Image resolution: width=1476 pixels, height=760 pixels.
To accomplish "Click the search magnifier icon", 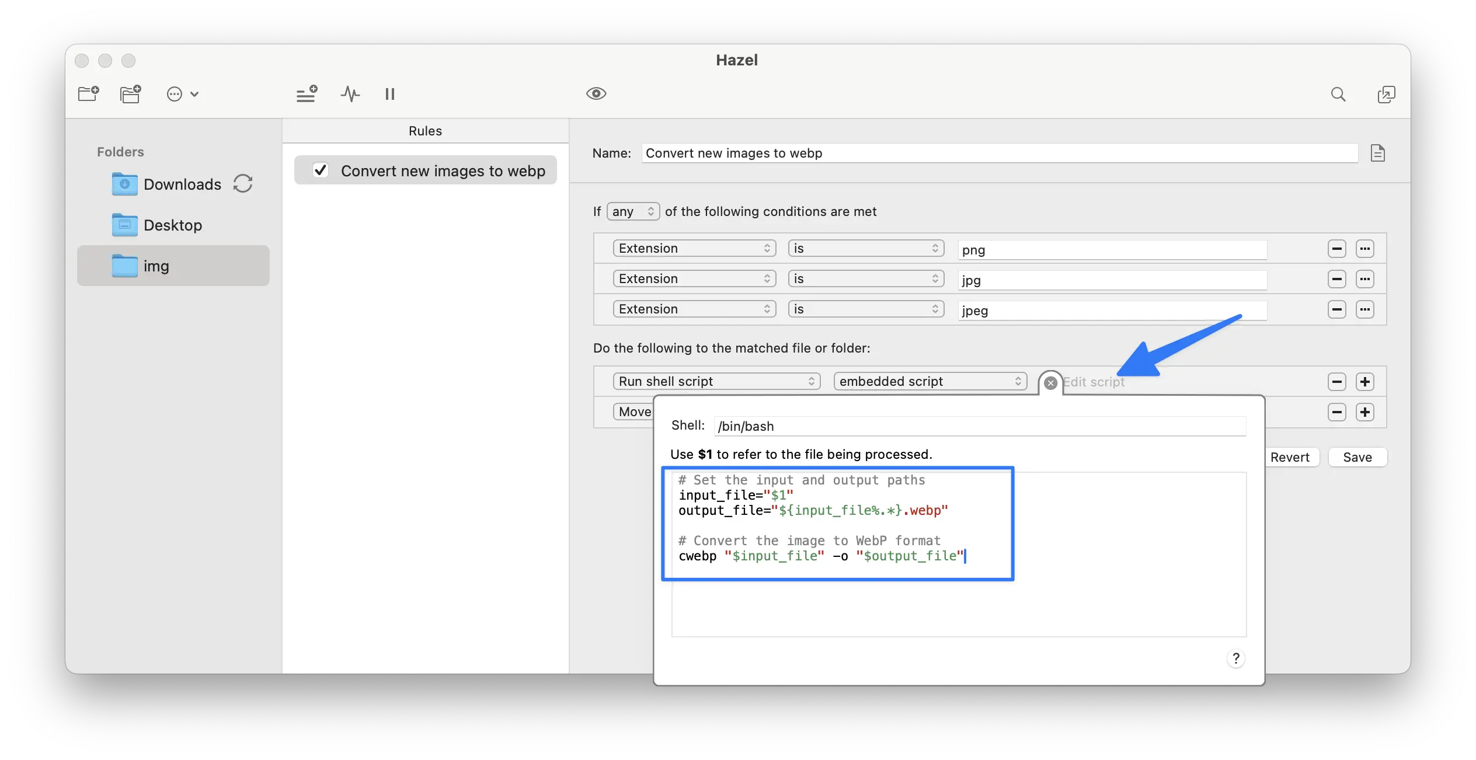I will [1338, 94].
